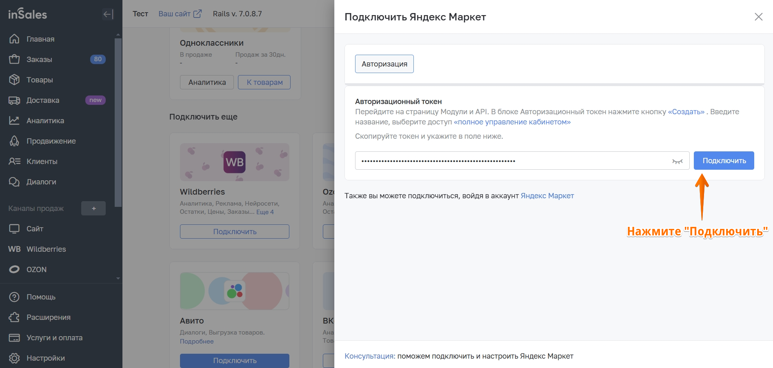
Task: Open Аналитика via the chart icon
Action: pos(14,120)
